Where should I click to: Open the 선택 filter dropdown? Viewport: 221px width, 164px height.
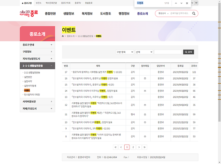point(144,52)
